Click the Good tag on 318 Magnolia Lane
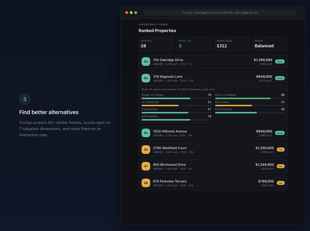This screenshot has width=310, height=231. (280, 78)
